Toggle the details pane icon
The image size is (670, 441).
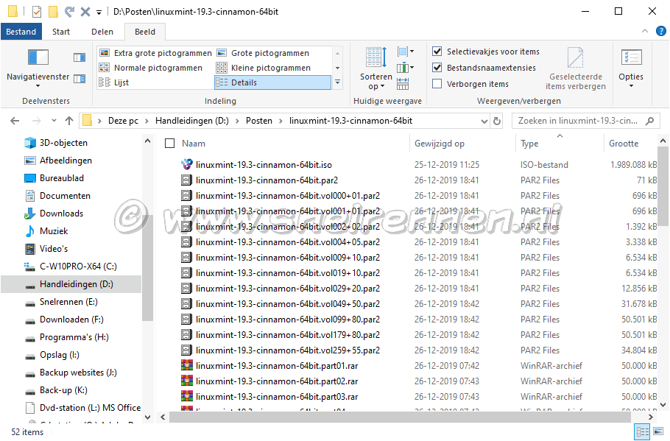click(80, 79)
